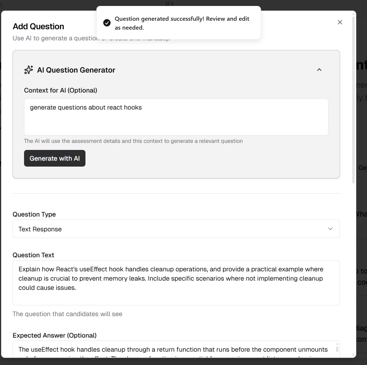The image size is (367, 365).
Task: Collapse the AI Question Generator section
Action: [319, 70]
